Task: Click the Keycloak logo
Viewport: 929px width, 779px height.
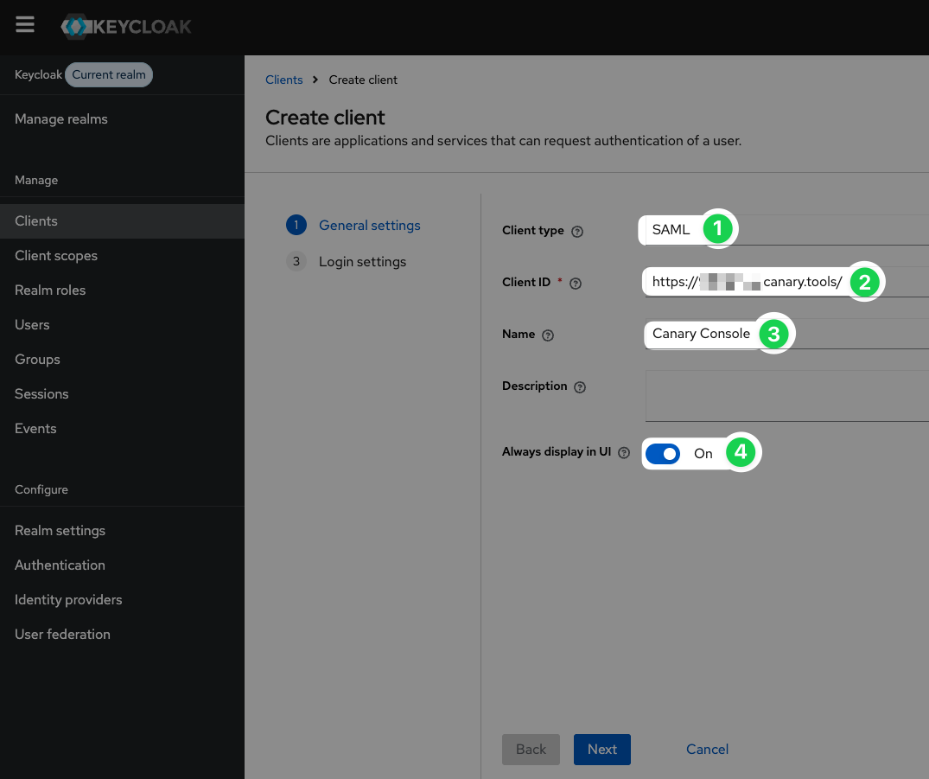Action: pos(126,27)
